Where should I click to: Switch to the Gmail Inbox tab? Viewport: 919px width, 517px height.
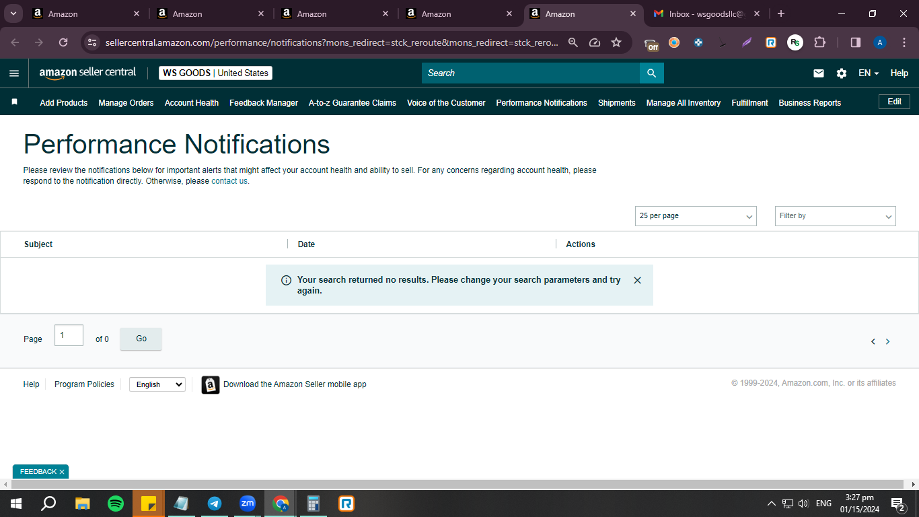tap(706, 13)
